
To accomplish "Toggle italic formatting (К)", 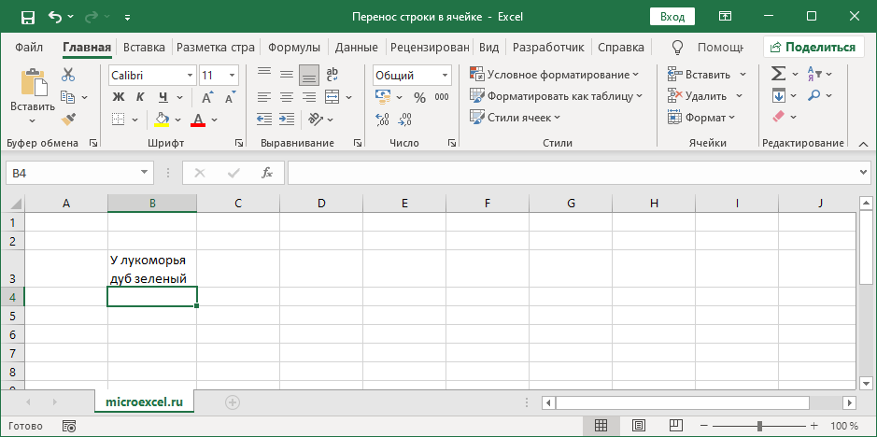I will (140, 97).
